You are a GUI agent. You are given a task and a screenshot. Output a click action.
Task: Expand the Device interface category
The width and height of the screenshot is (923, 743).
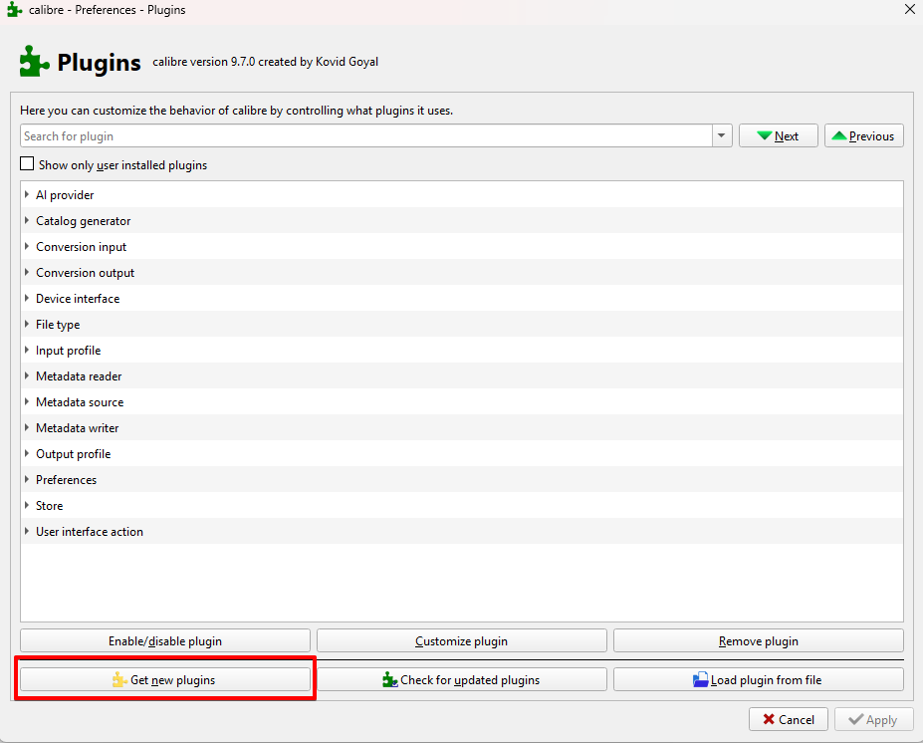coord(27,298)
